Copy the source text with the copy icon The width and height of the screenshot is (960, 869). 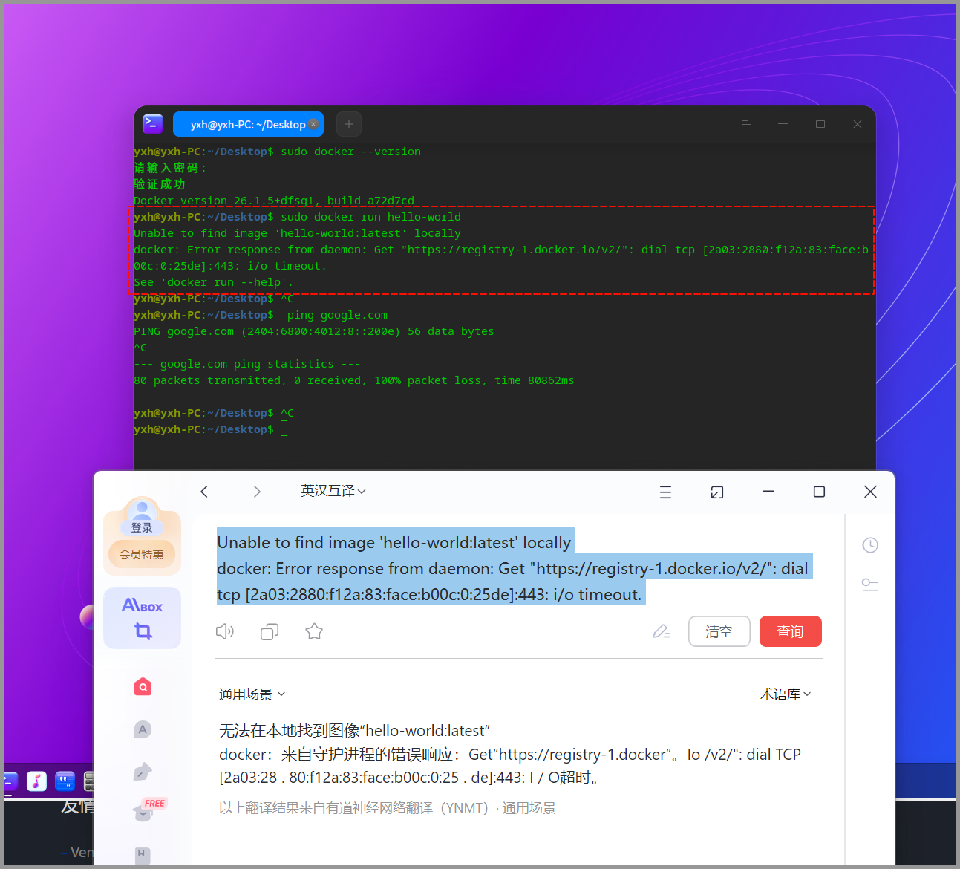click(270, 632)
